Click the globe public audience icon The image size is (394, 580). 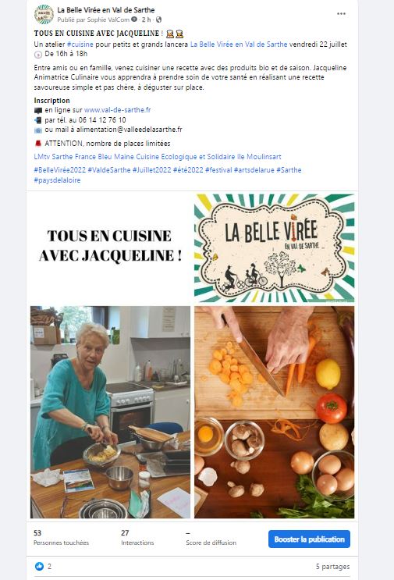tap(159, 20)
